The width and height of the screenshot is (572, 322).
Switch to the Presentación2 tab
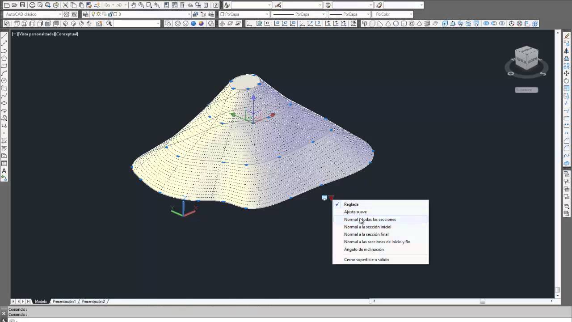[93, 301]
